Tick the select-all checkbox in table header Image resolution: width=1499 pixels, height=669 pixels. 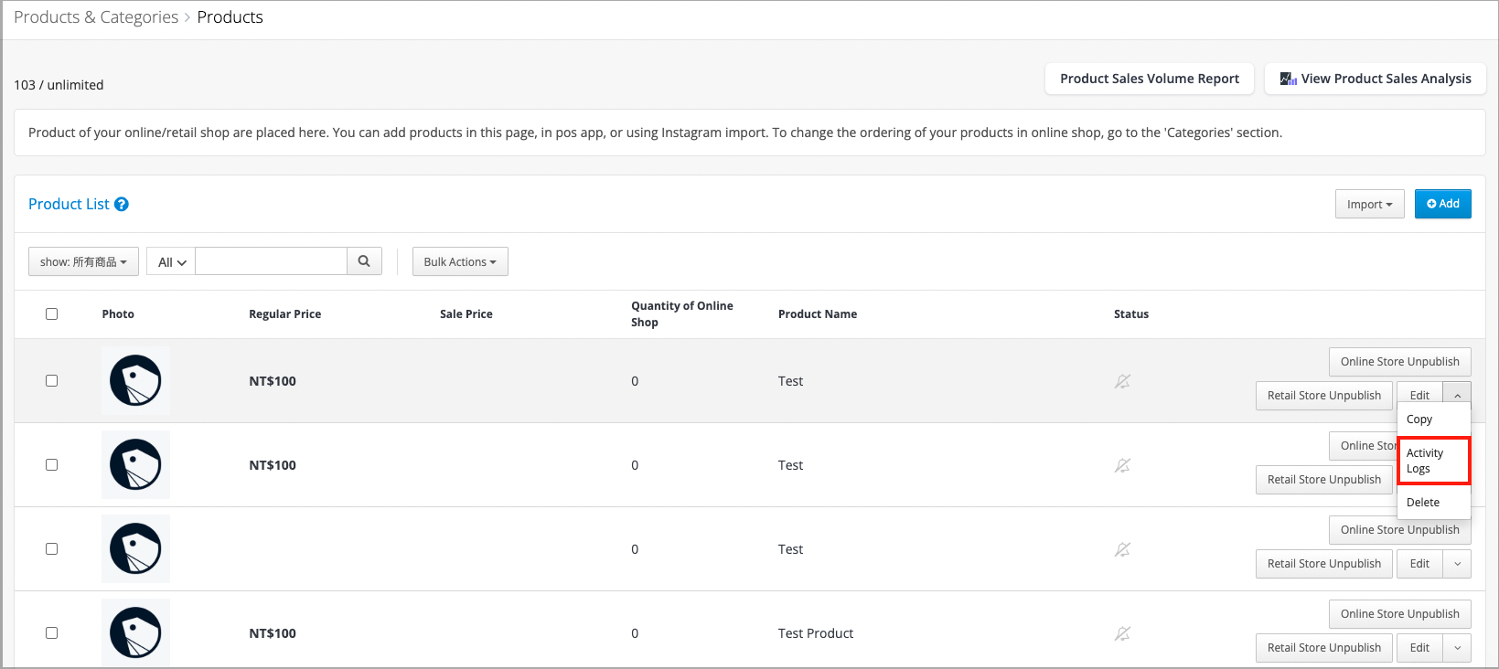51,313
